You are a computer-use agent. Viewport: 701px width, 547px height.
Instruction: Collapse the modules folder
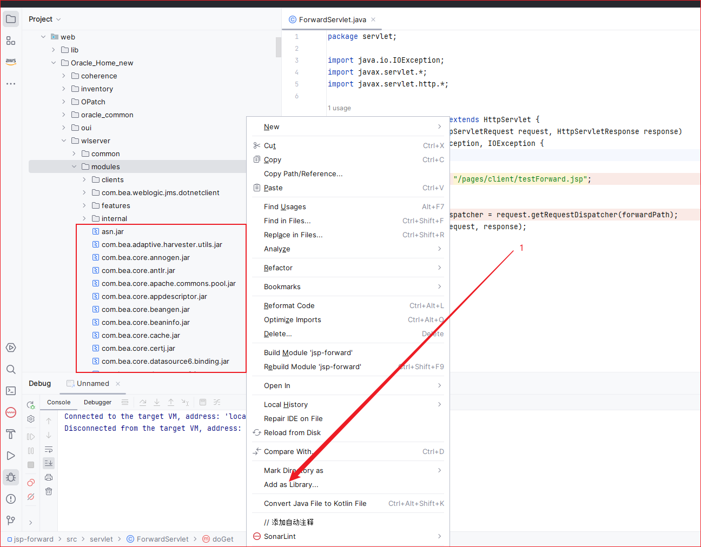(74, 166)
